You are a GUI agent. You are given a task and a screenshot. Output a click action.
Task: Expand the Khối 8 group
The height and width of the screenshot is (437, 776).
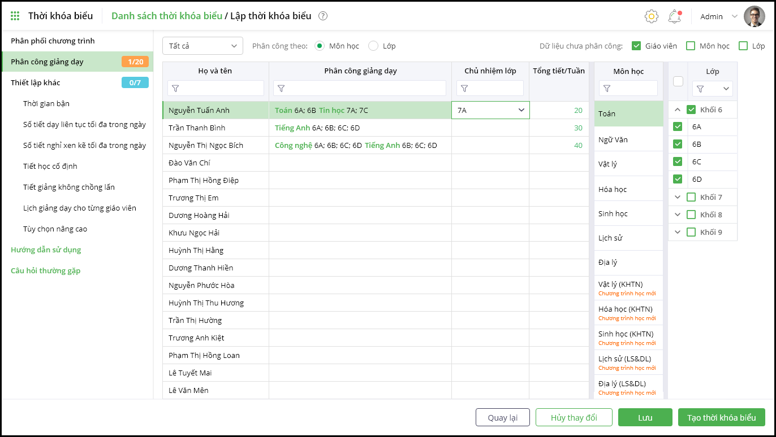[678, 215]
